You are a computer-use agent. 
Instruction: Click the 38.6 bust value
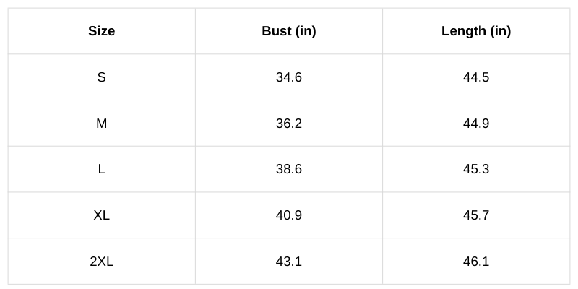point(288,169)
